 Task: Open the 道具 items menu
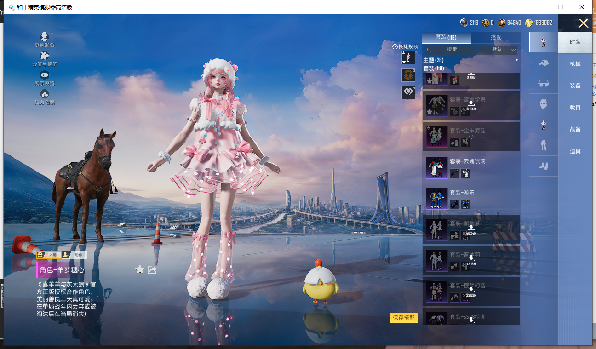575,151
